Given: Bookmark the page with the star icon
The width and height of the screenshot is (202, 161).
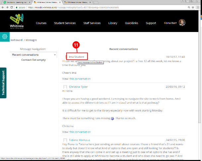Looking at the screenshot, I should click(193, 8).
